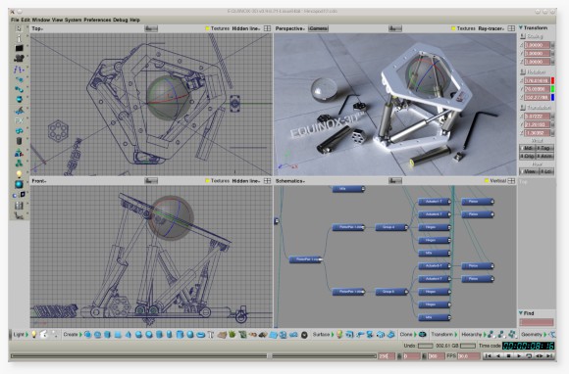The width and height of the screenshot is (569, 374).
Task: Expand the Find panel
Action: point(521,313)
